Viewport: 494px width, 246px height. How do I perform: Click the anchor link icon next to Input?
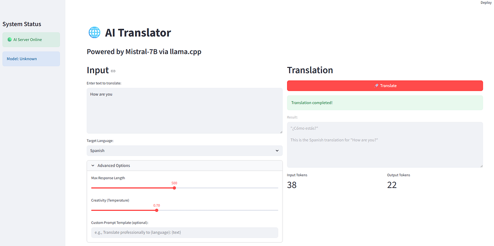(x=113, y=71)
